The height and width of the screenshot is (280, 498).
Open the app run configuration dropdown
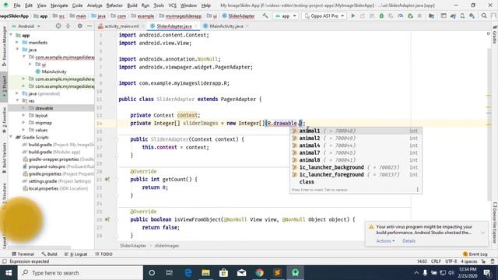286,16
